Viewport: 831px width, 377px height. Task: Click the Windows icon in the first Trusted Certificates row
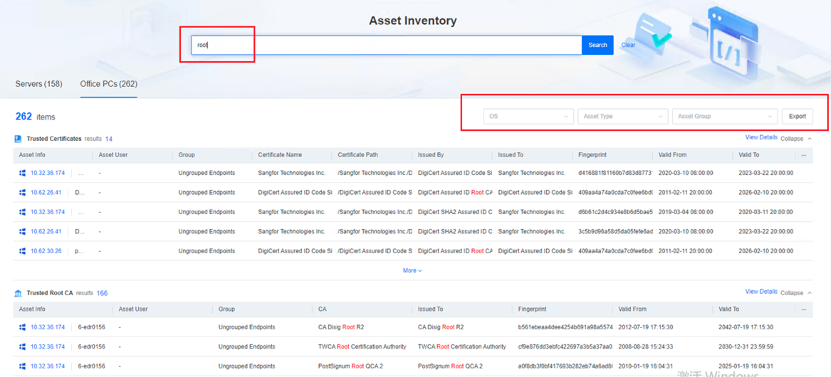[x=23, y=173]
